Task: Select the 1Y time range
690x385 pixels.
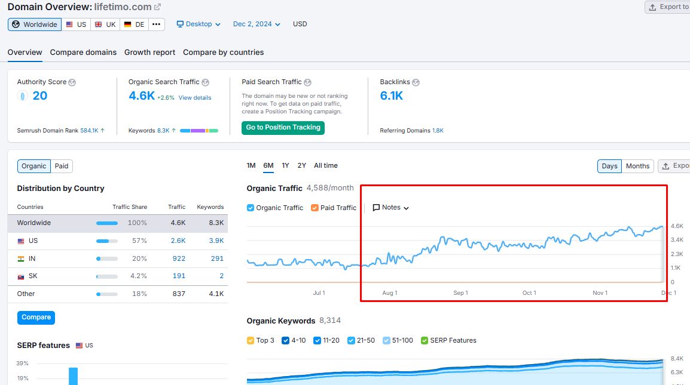Action: pos(286,166)
